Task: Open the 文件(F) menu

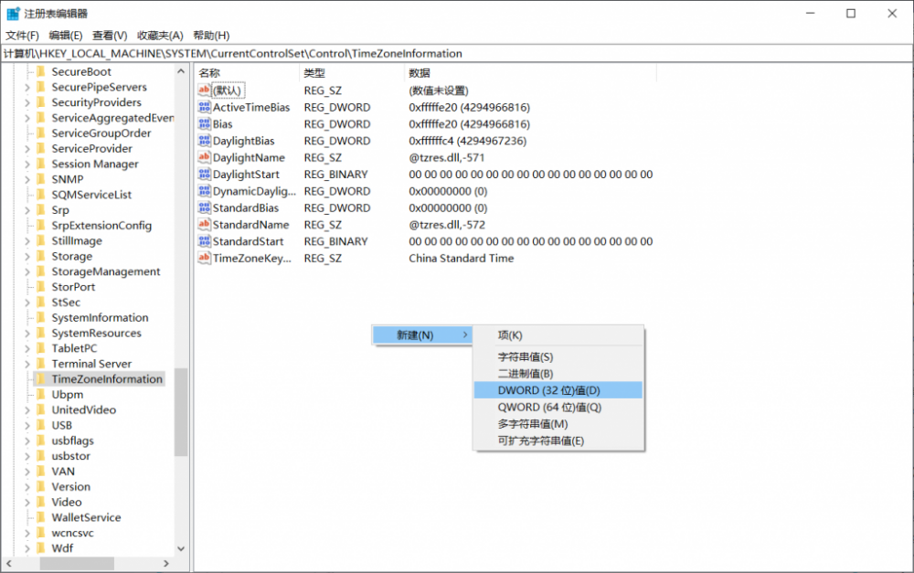Action: tap(22, 36)
